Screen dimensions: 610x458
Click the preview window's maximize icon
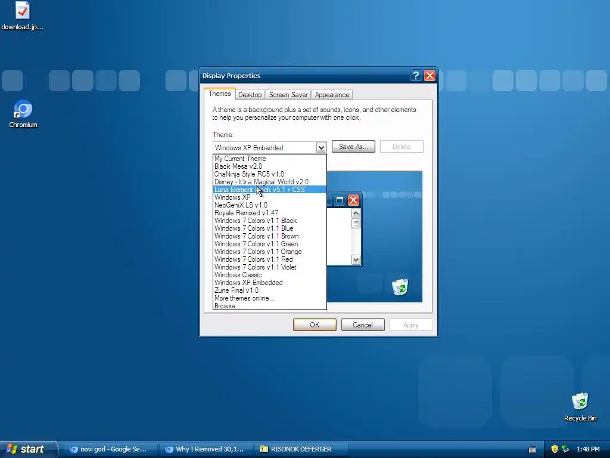[340, 200]
